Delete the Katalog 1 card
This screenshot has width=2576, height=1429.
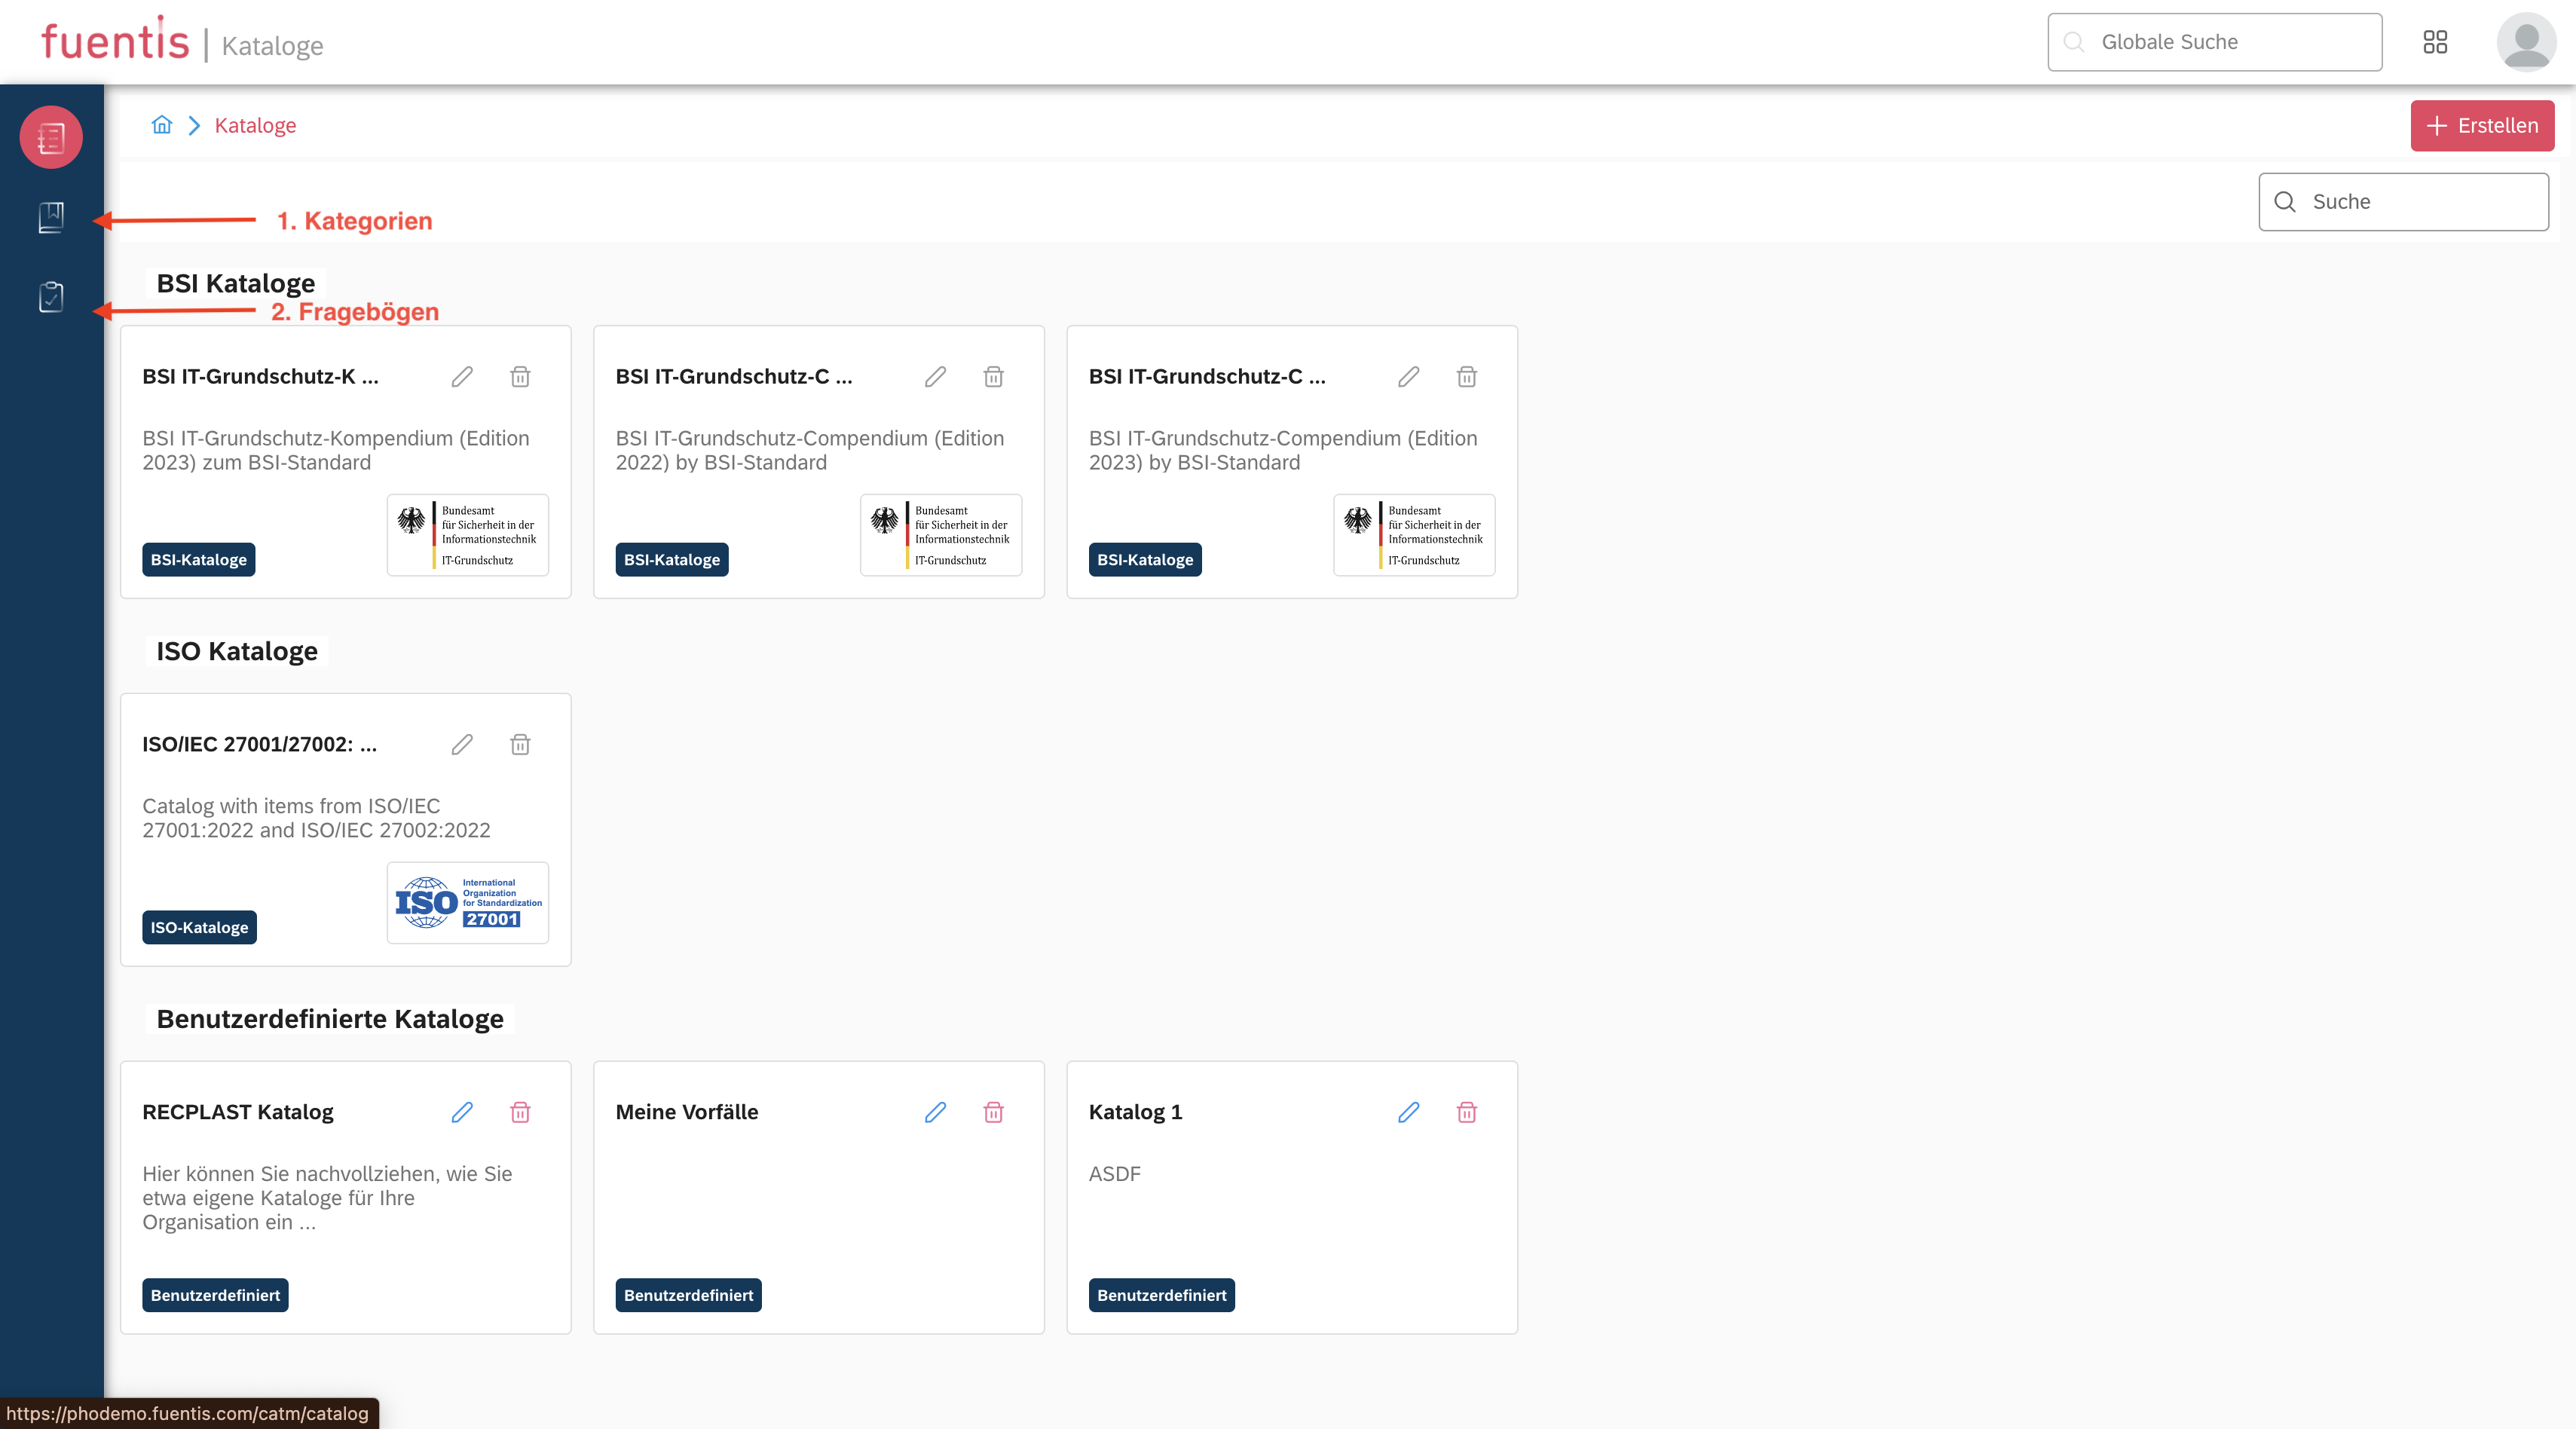coord(1466,1112)
